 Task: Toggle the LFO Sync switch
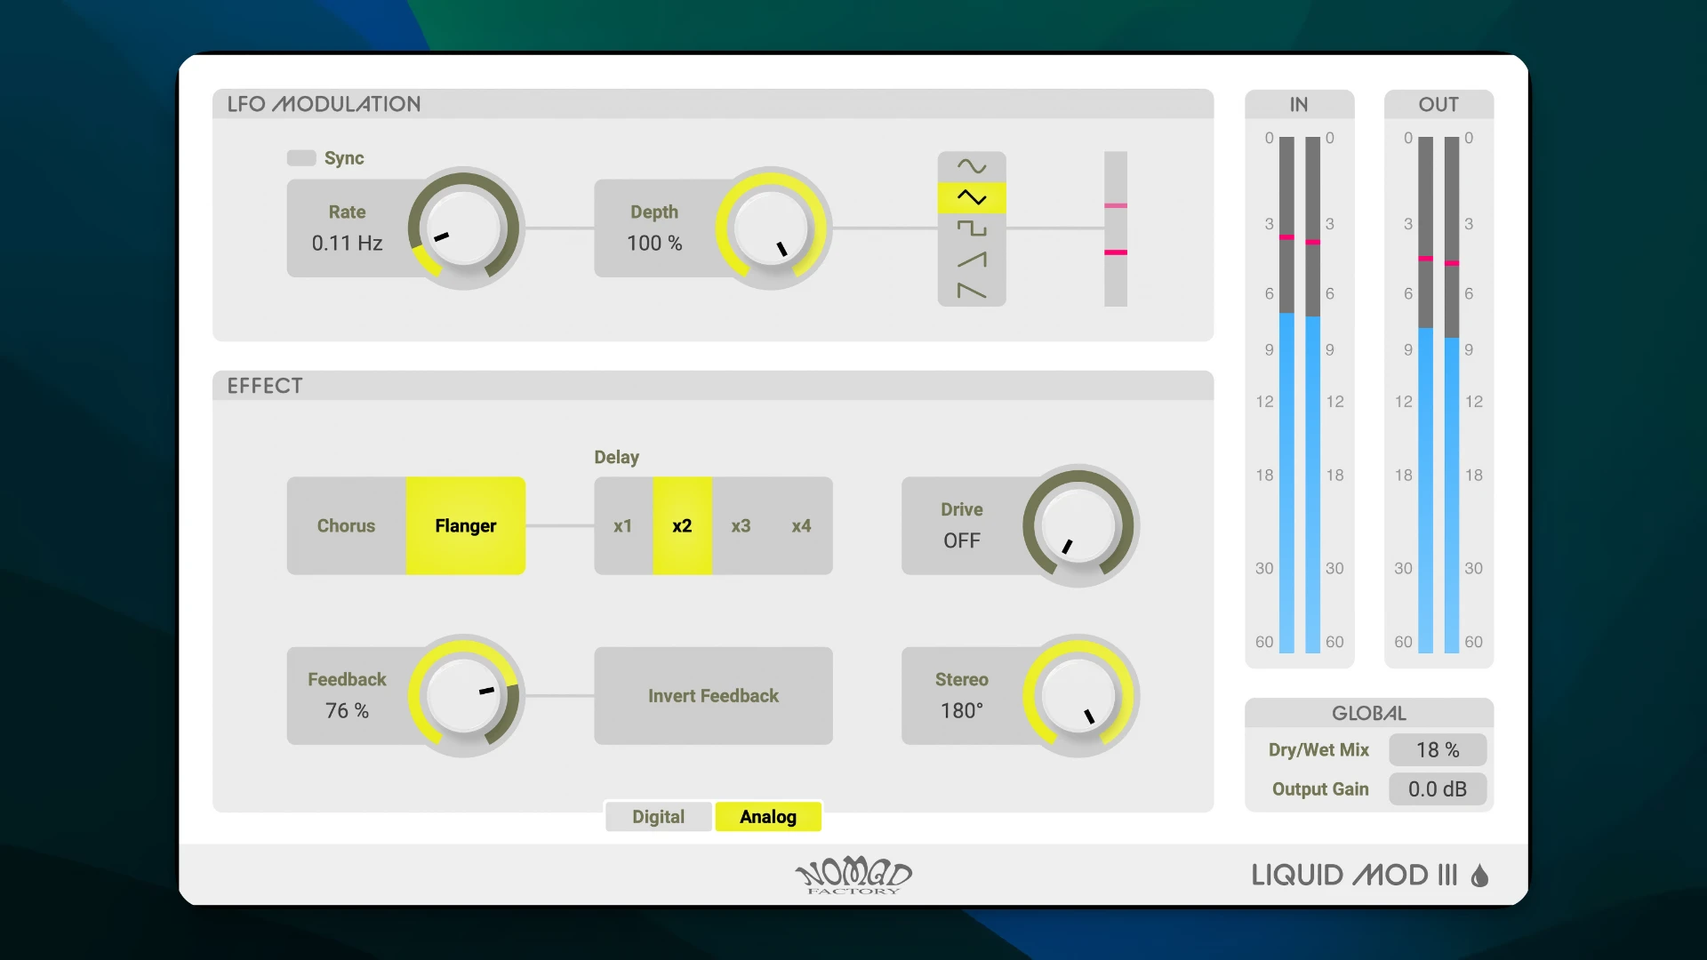pos(301,158)
